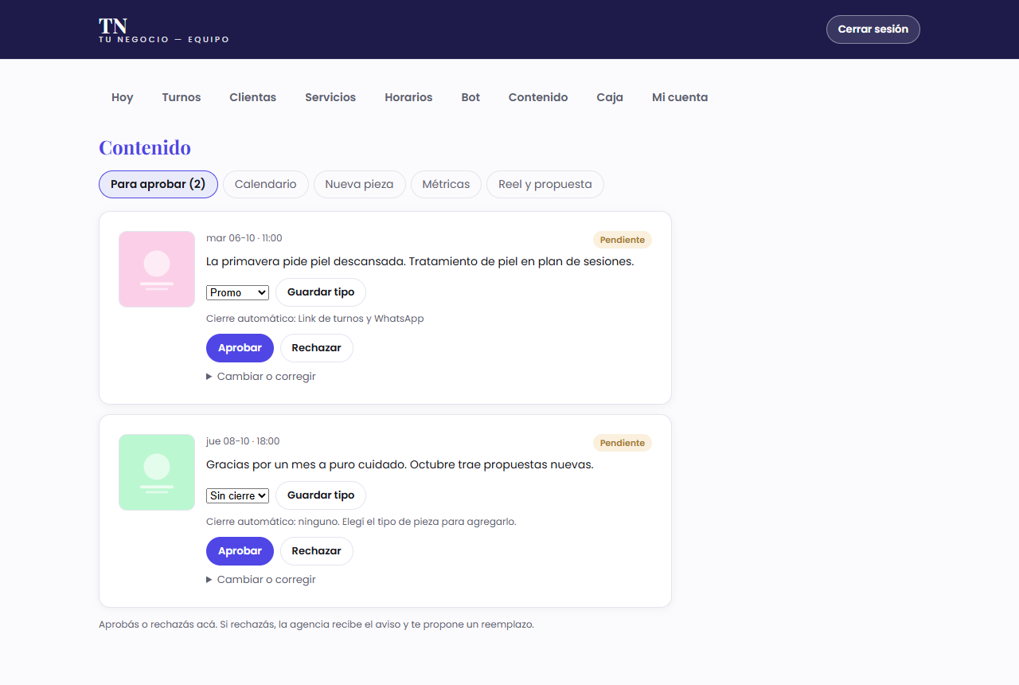Reject the mar 06-10 primavera post
Screen dimensions: 1019x685
point(317,348)
